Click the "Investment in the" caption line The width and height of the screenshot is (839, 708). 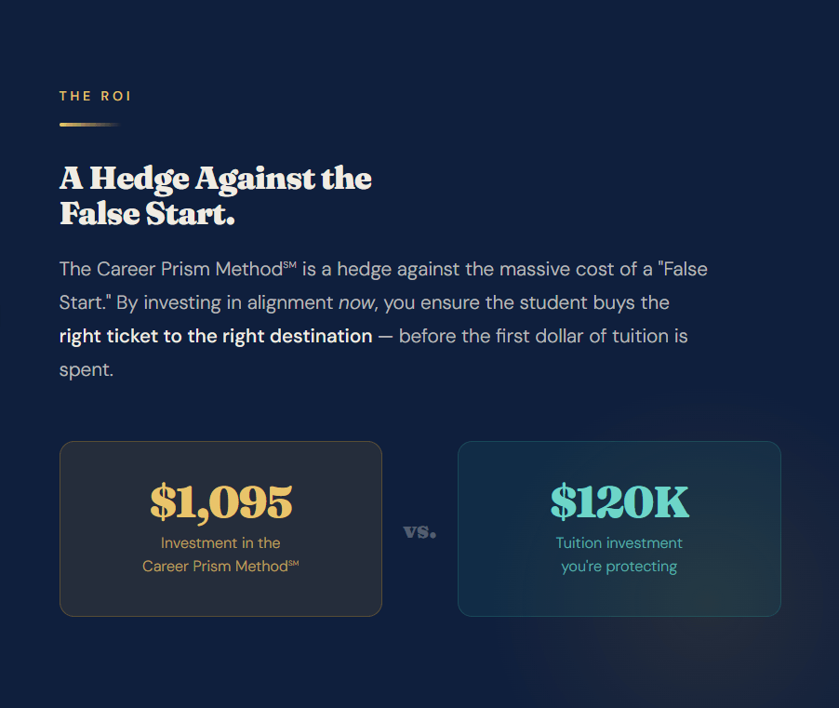(x=220, y=543)
